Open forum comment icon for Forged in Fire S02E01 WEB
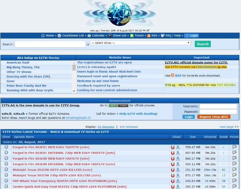 pos(234,147)
